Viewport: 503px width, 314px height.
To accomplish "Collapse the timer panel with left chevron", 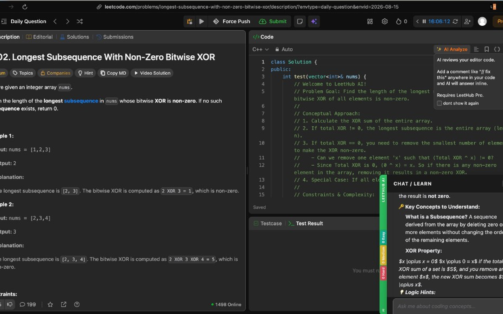I will [417, 22].
